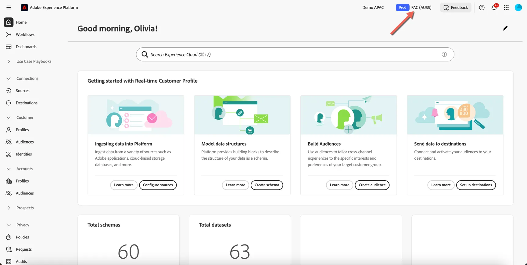This screenshot has width=527, height=265.
Task: Click the Audits icon in sidebar
Action: click(9, 262)
